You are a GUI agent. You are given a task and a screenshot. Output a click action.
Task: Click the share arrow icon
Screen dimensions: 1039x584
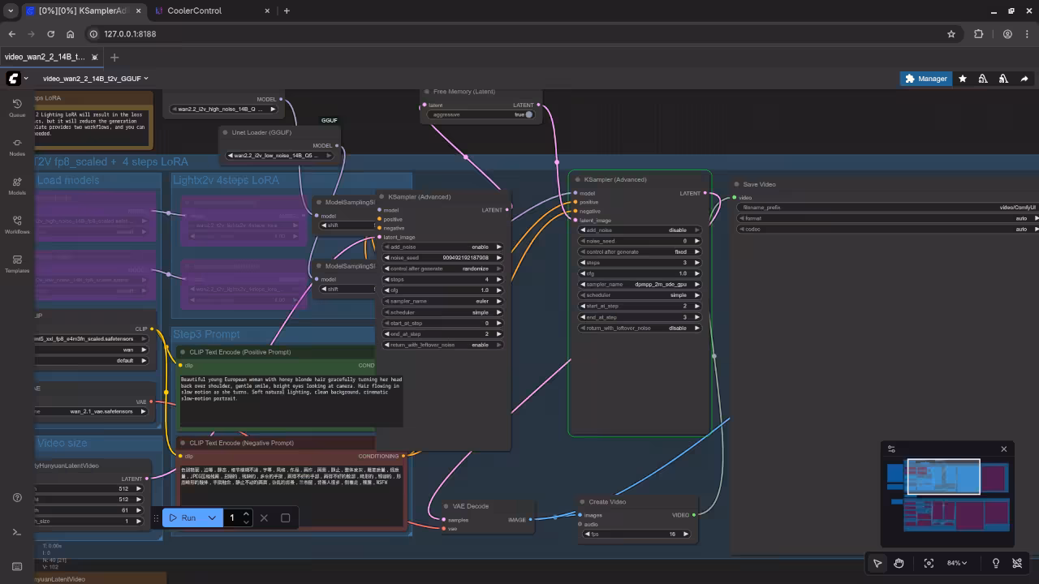pos(1024,79)
